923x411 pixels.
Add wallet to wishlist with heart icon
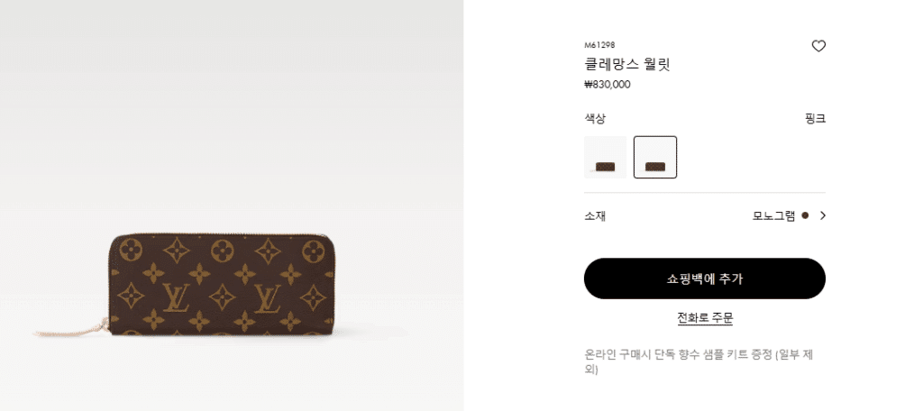click(x=818, y=46)
